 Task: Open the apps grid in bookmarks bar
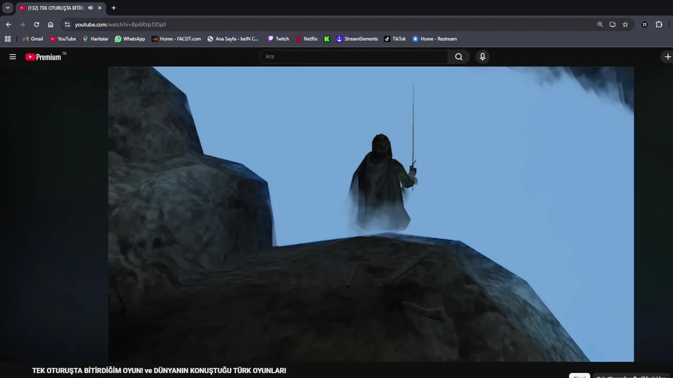click(8, 39)
